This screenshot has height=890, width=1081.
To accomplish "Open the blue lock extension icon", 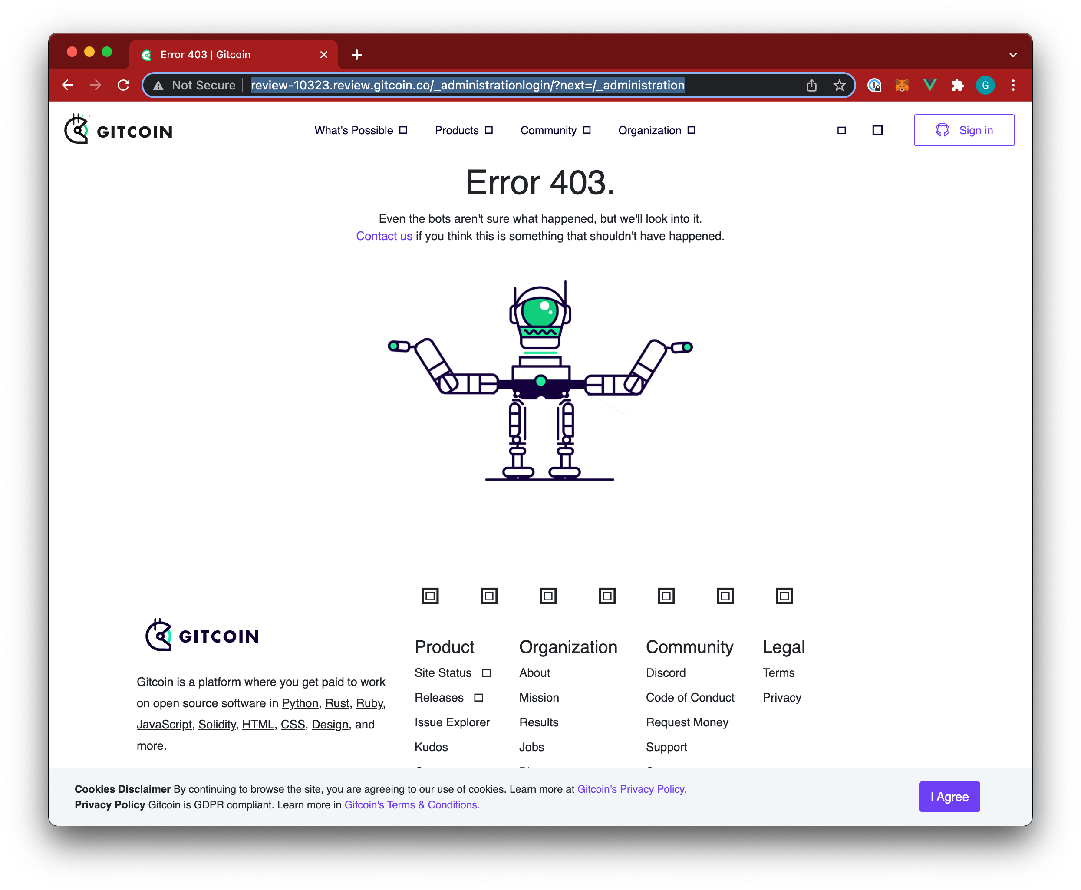I will [x=874, y=85].
